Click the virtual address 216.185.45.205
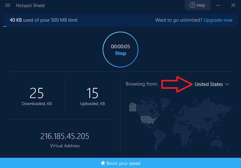The image size is (241, 168). pos(65,136)
